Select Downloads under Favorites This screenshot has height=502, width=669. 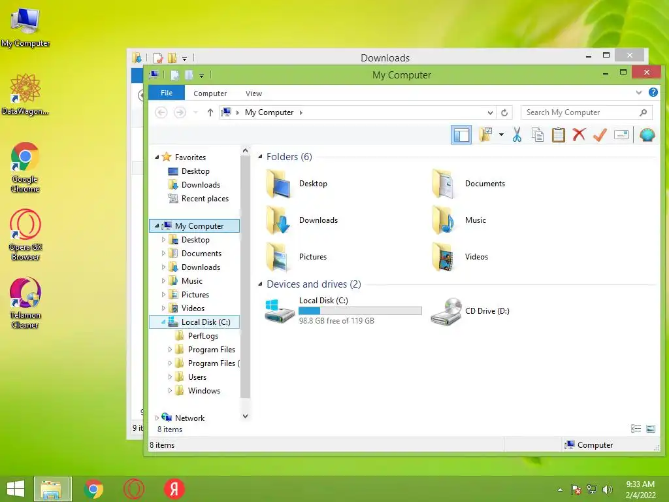(x=201, y=185)
